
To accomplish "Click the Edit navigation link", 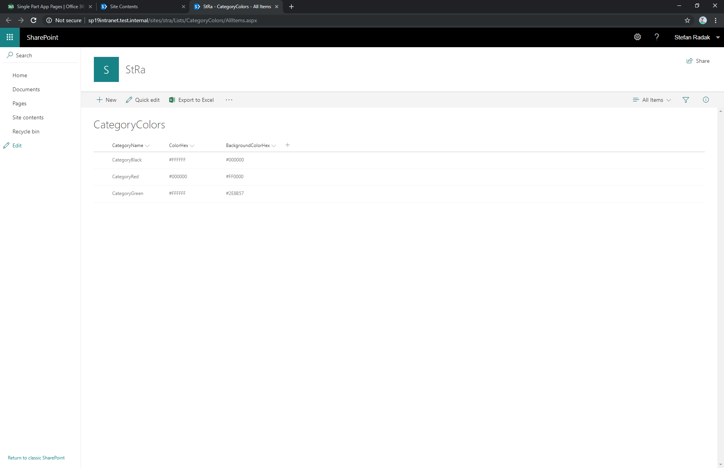I will coord(17,145).
